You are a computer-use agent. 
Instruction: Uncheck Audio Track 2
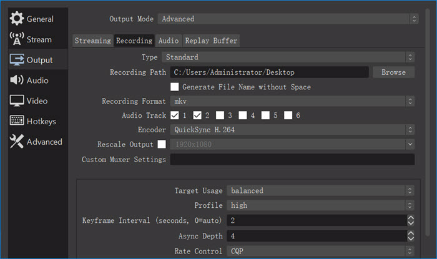click(197, 115)
